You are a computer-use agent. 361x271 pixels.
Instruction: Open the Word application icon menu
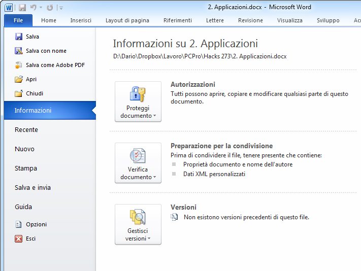[9, 8]
